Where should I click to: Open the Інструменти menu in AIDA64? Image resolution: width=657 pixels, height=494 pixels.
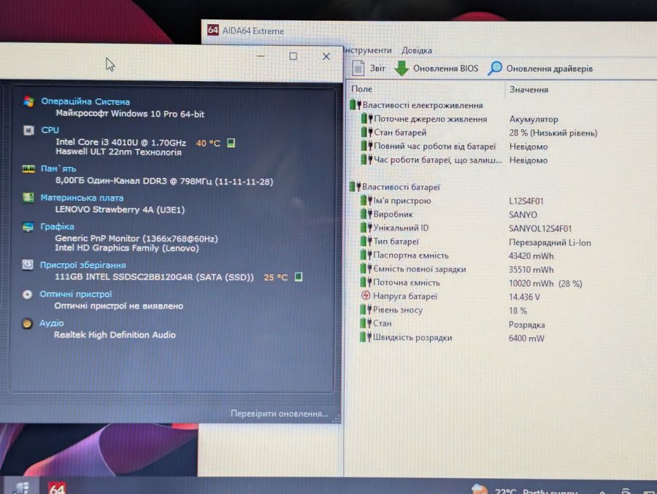click(x=368, y=50)
